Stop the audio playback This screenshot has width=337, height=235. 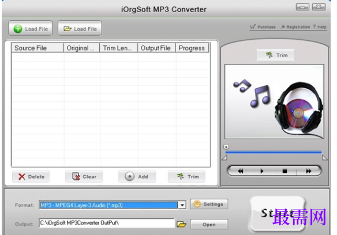tap(284, 171)
